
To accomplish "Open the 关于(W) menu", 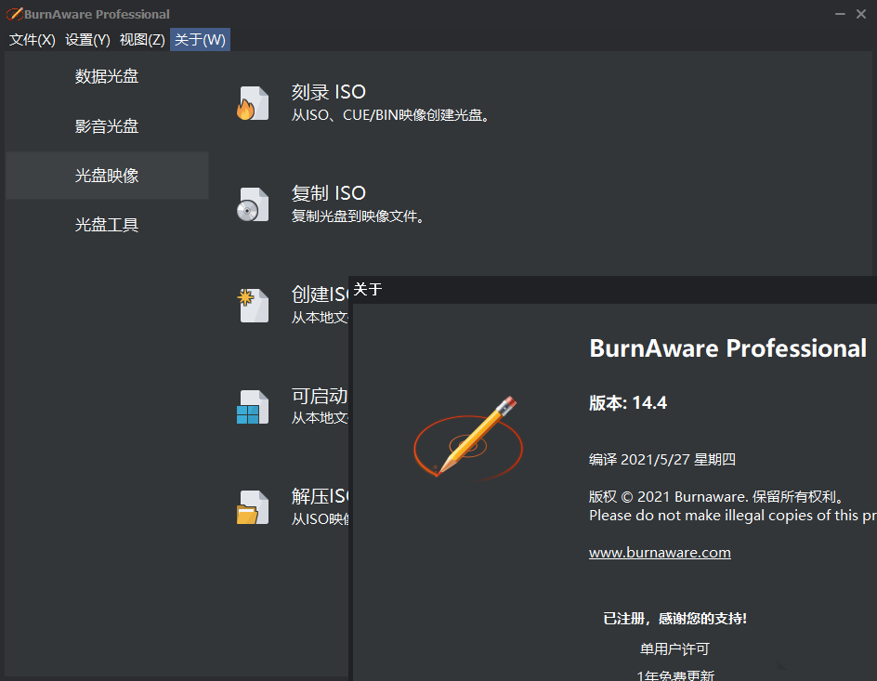I will (200, 39).
